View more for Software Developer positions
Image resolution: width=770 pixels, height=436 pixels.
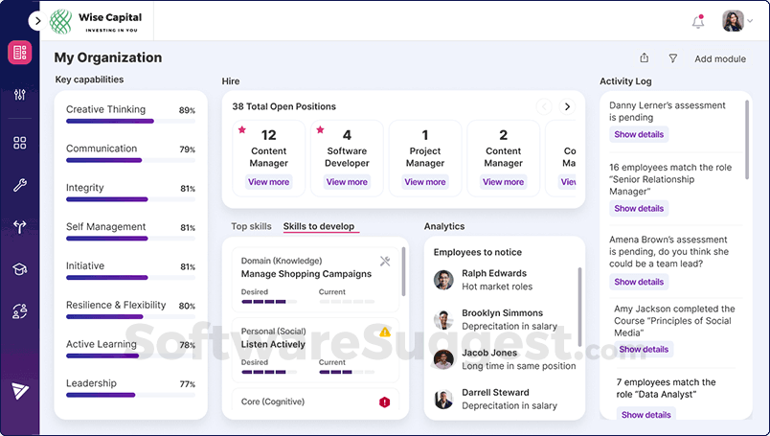pyautogui.click(x=347, y=182)
